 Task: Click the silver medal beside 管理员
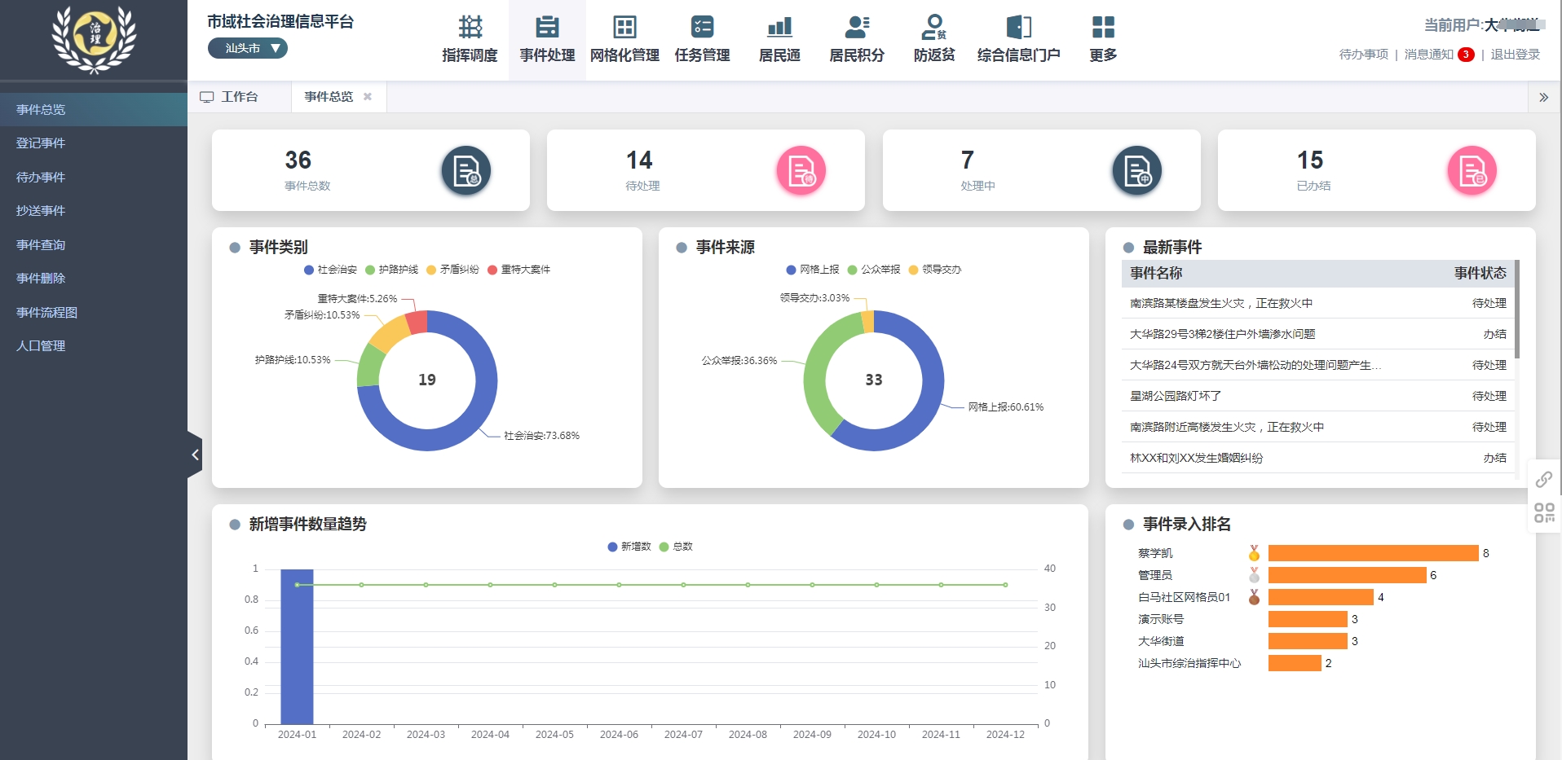1254,575
